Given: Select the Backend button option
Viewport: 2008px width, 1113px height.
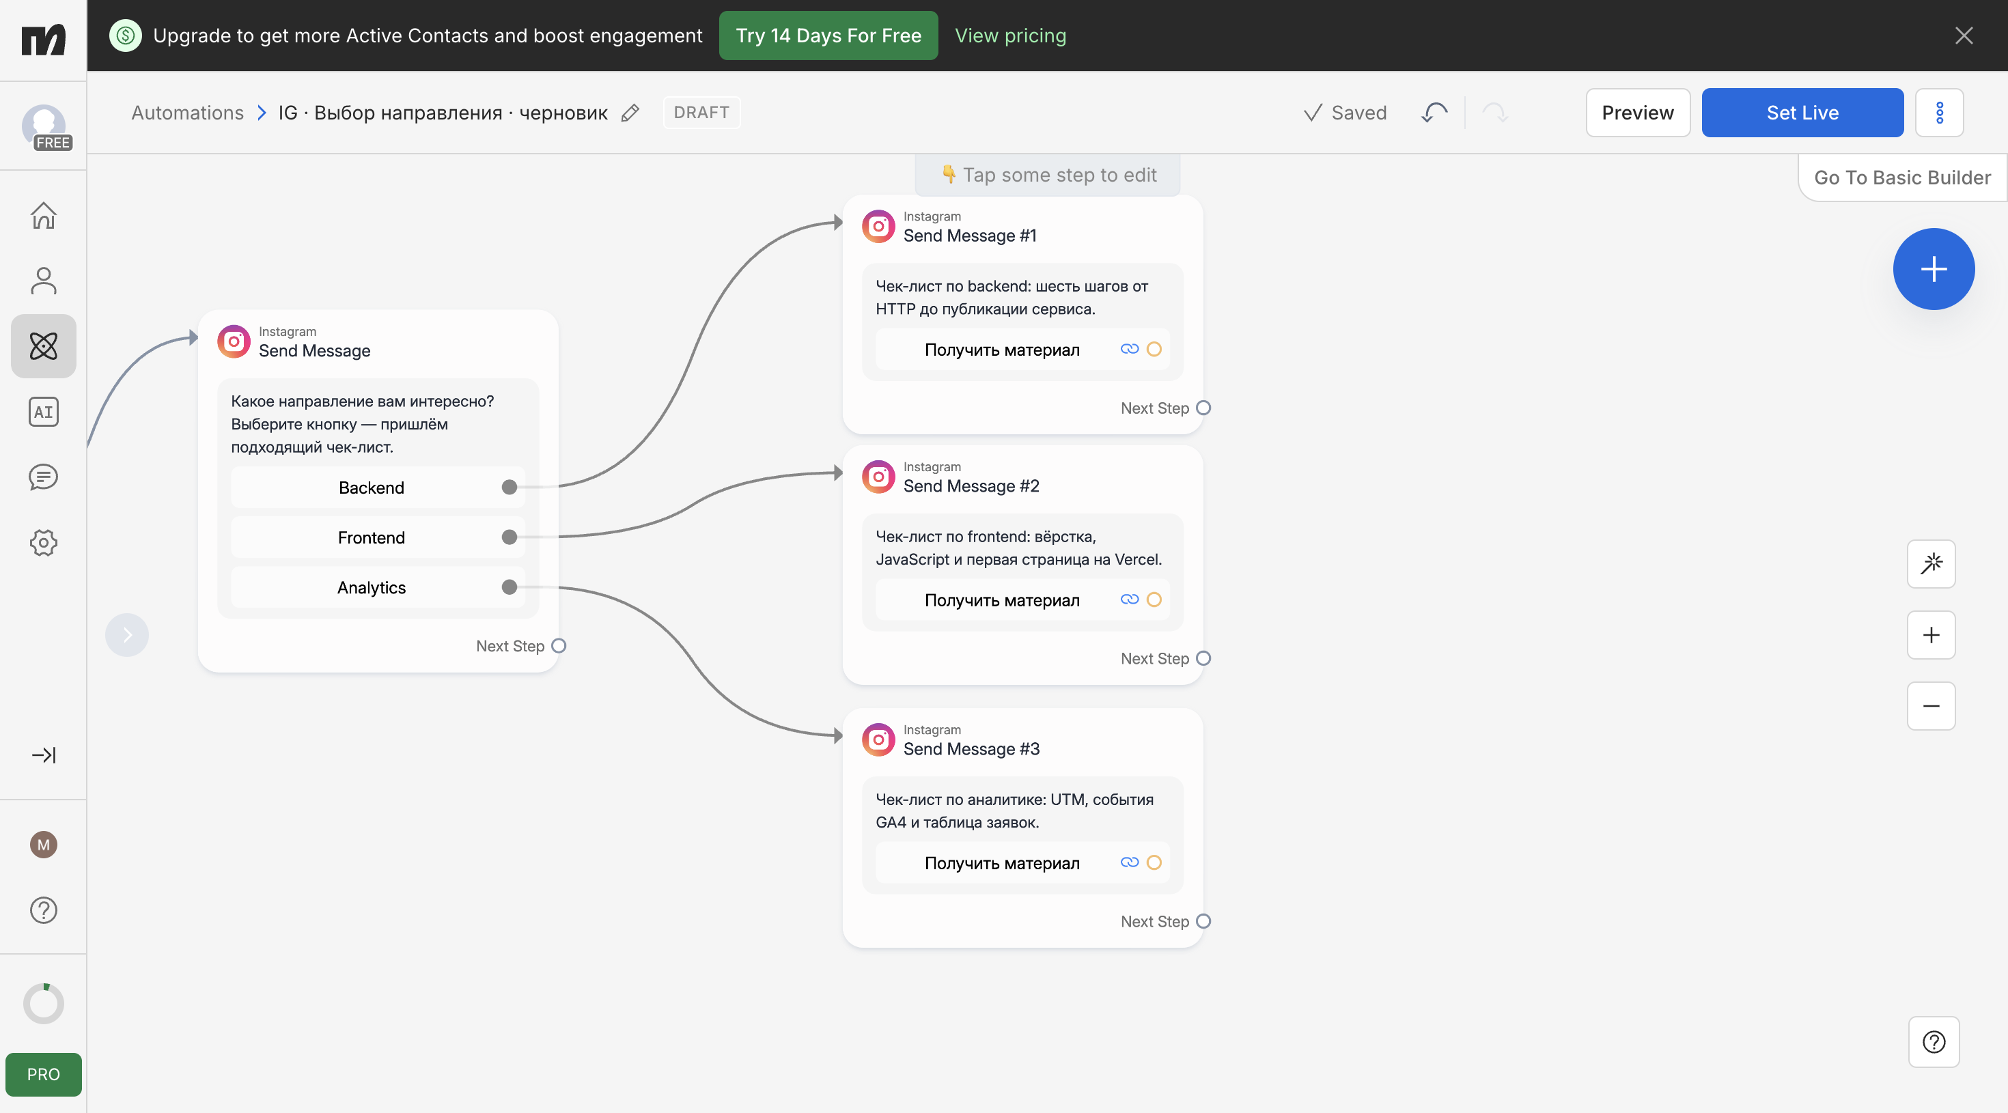Looking at the screenshot, I should [378, 488].
